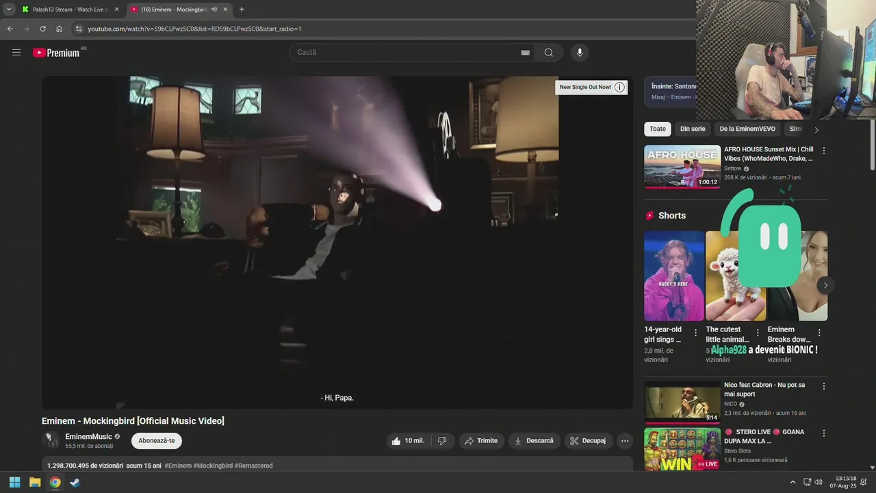Show more filter chips with right arrow

816,129
